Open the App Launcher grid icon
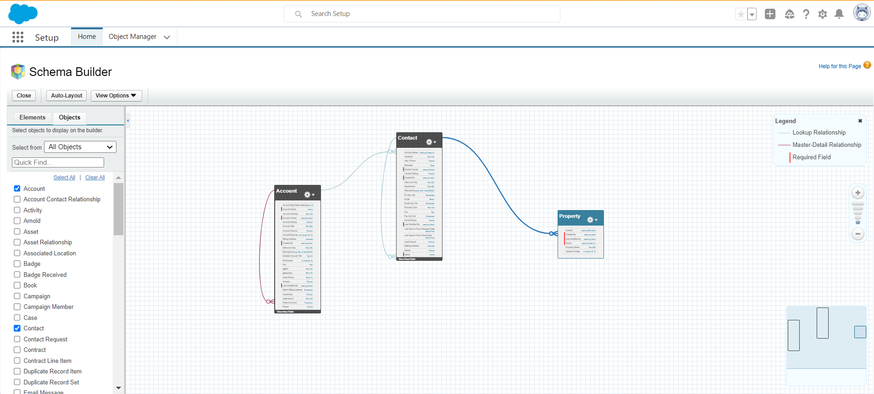This screenshot has width=874, height=394. click(x=18, y=37)
